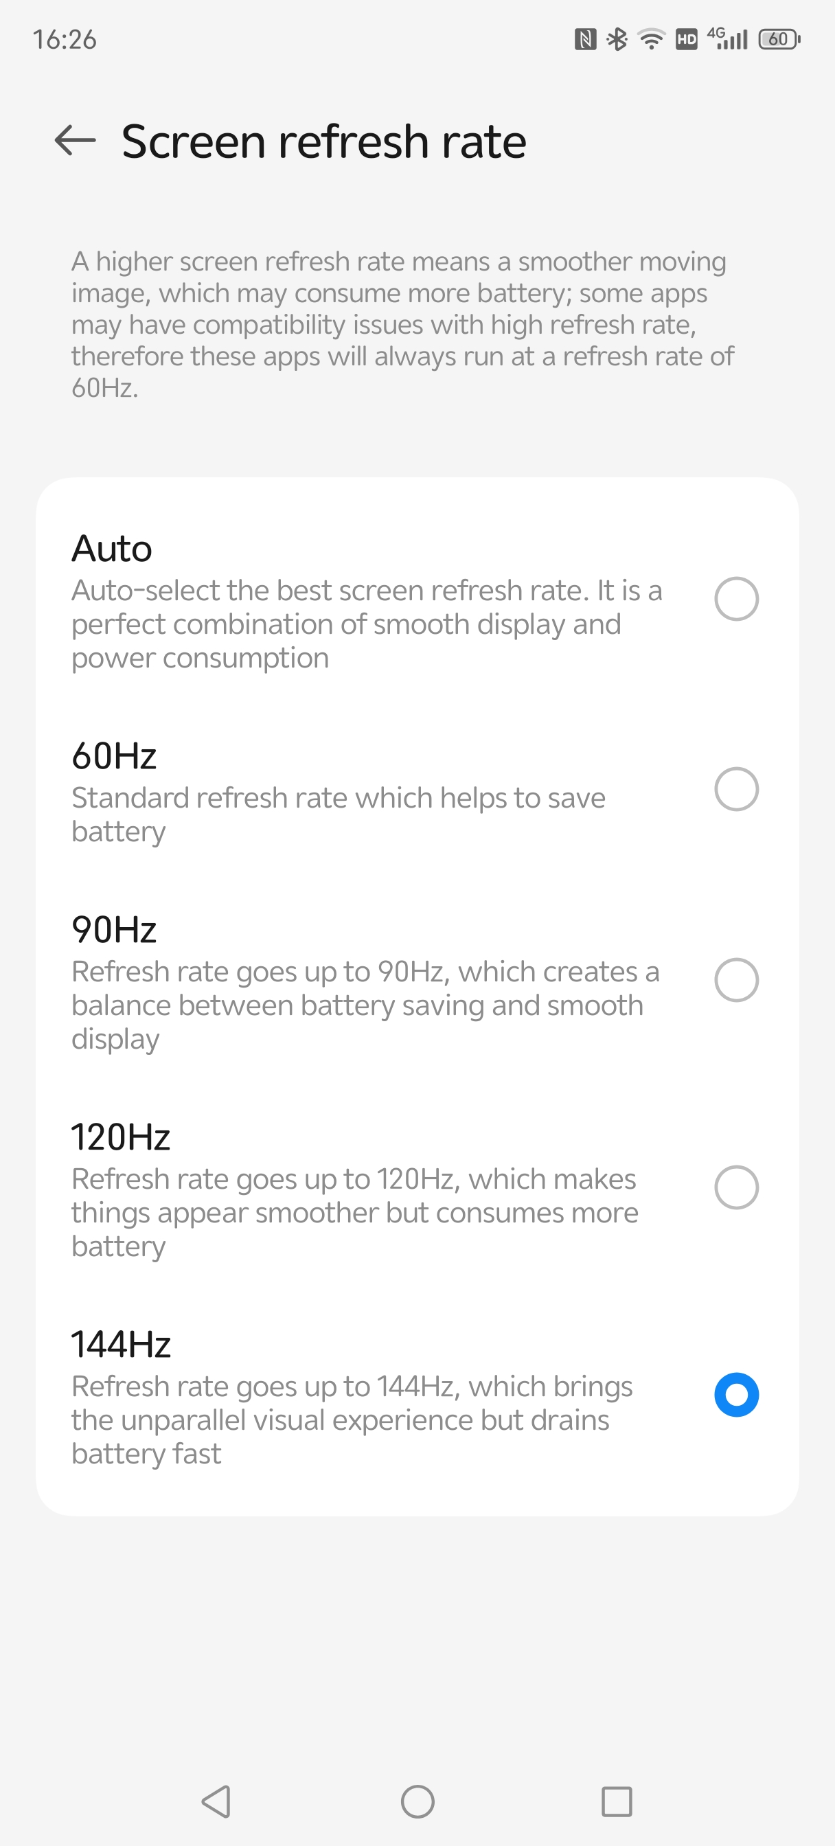
Task: Tap the Auto option title
Action: (112, 549)
